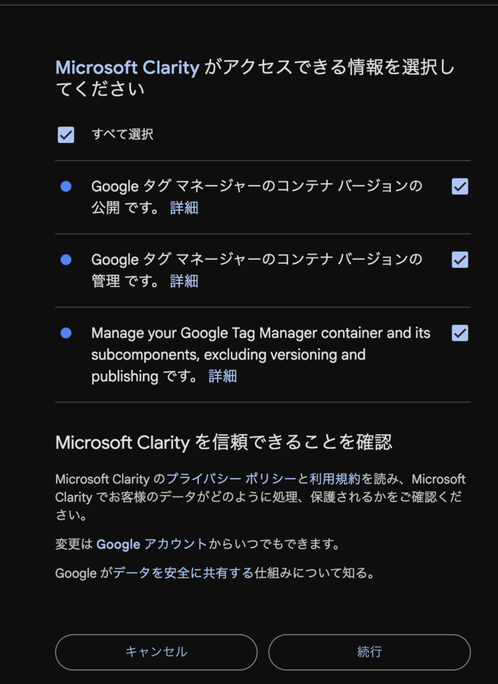This screenshot has width=498, height=684.
Task: Click the コンテナ バージョンの公開 permission description text
Action: pyautogui.click(x=257, y=186)
